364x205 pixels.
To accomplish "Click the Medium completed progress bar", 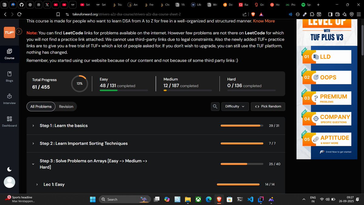I will coord(187,90).
